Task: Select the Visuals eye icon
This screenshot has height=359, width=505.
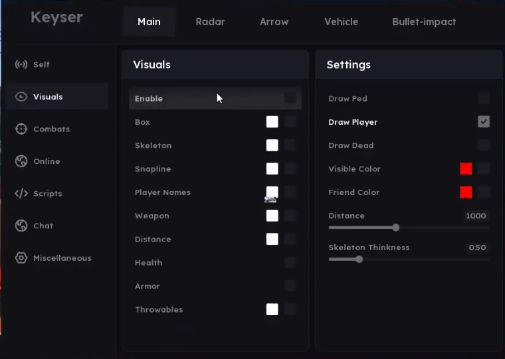Action: click(x=21, y=97)
